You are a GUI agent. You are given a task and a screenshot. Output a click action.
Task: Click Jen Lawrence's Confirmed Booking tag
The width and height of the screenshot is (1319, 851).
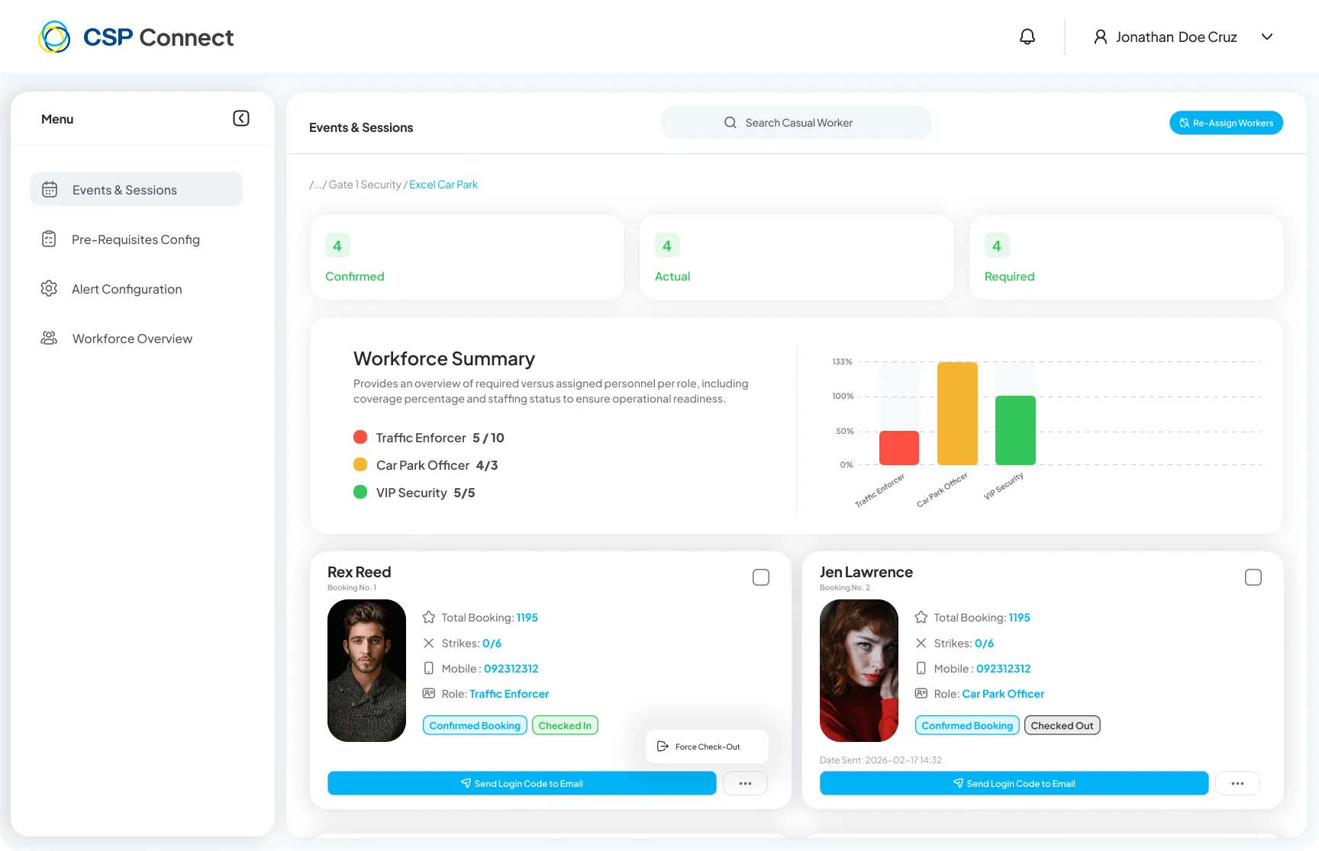pos(967,725)
